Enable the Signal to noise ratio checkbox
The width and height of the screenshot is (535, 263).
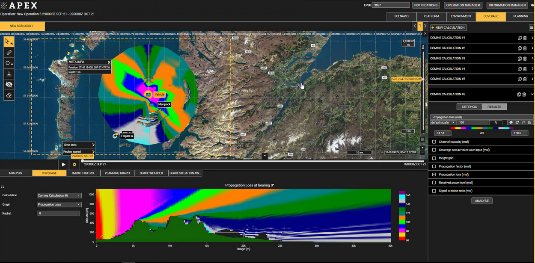[x=434, y=191]
